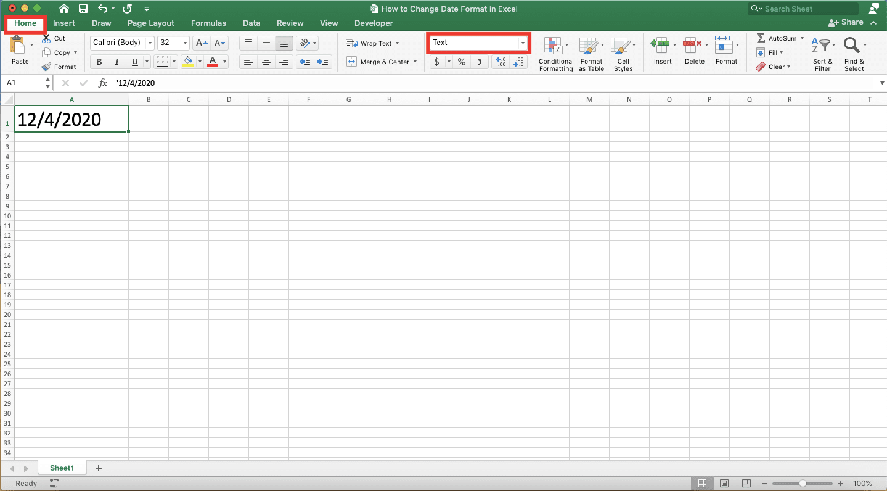Click the Format as Table icon
This screenshot has width=887, height=491.
click(x=591, y=53)
